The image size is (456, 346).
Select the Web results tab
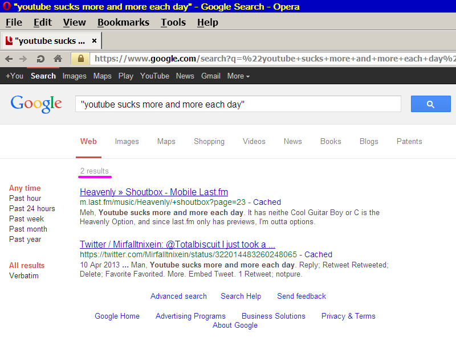[x=88, y=141]
